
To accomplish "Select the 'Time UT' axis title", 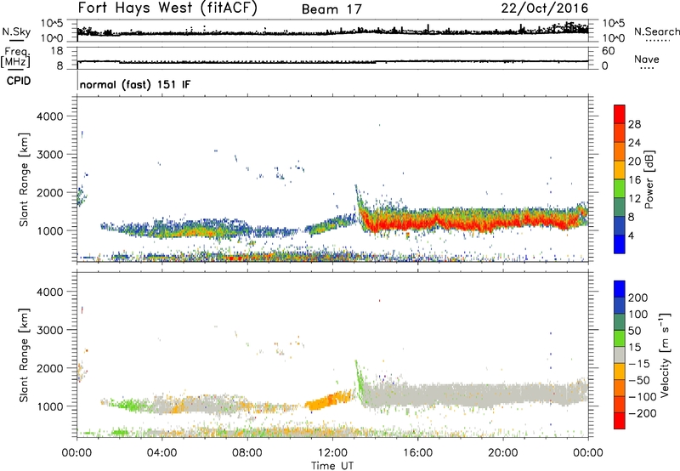I will point(332,466).
